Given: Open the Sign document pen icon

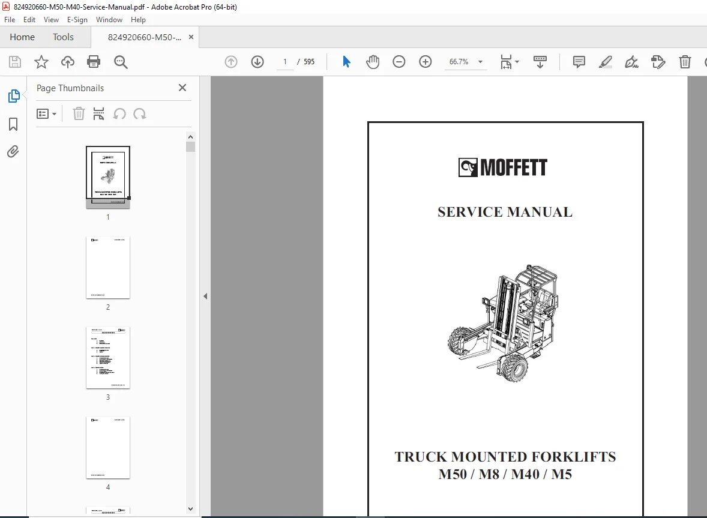Looking at the screenshot, I should (632, 62).
